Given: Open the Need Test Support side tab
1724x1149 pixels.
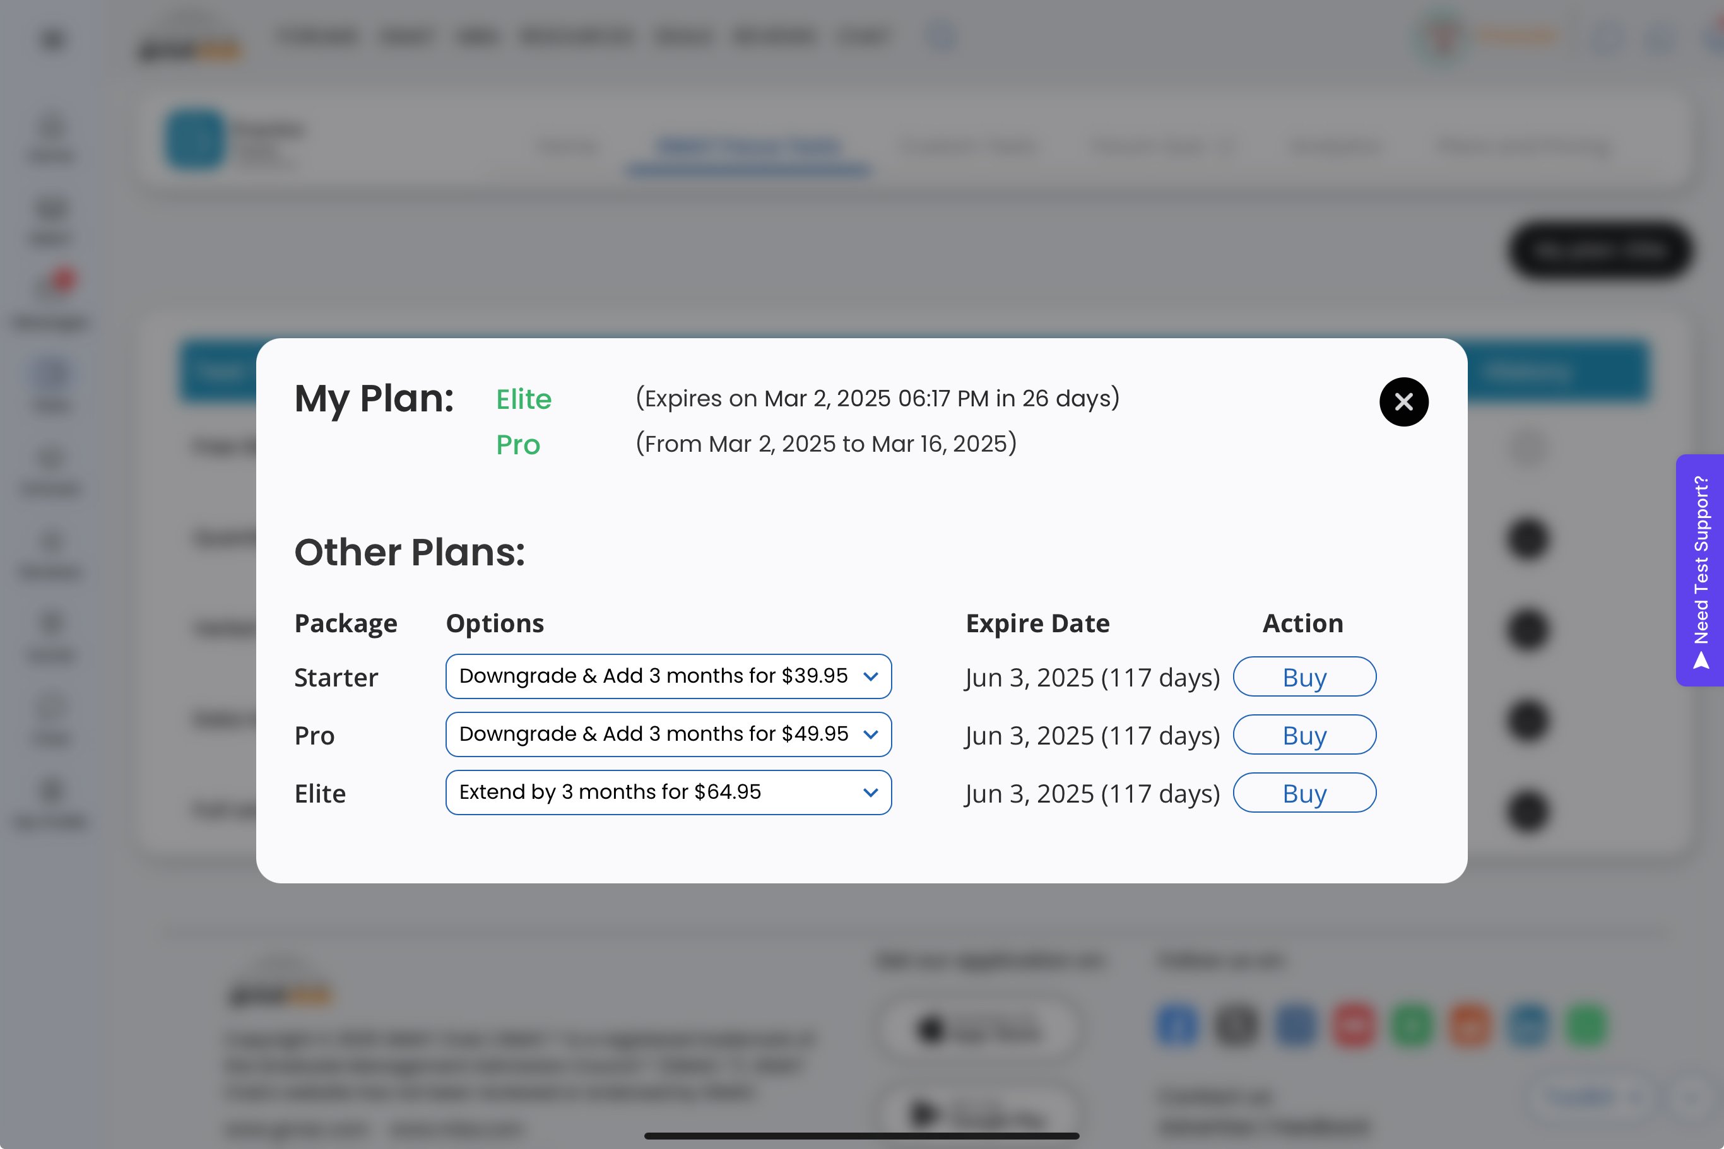Looking at the screenshot, I should tap(1700, 560).
